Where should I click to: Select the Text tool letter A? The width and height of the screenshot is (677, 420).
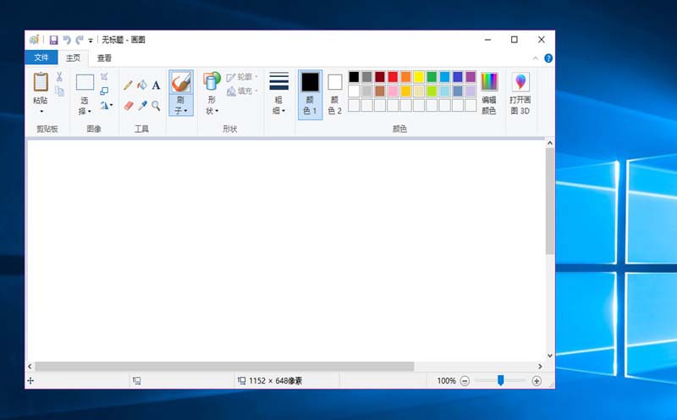click(x=156, y=86)
